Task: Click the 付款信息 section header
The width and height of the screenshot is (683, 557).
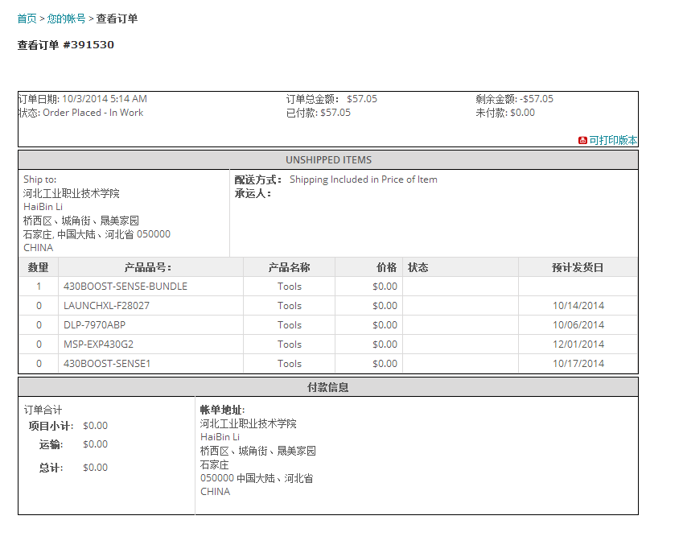Action: pos(328,387)
